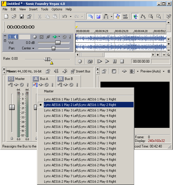Open the Undo history dropdown arrow
The height and width of the screenshot is (185, 173).
pyautogui.click(x=71, y=16)
